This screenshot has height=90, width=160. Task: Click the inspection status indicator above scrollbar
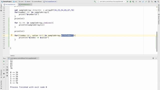click(x=157, y=7)
